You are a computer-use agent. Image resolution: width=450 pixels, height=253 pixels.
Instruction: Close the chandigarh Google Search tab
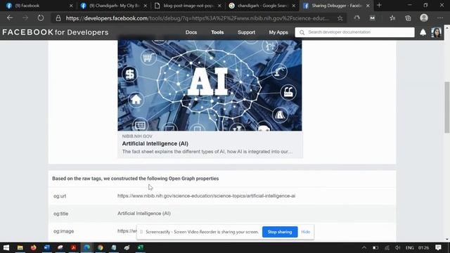pyautogui.click(x=294, y=6)
